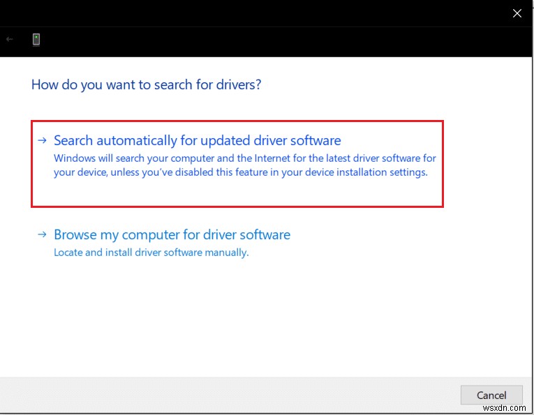
Task: Click "Locate and install driver software manually." text
Action: [151, 252]
